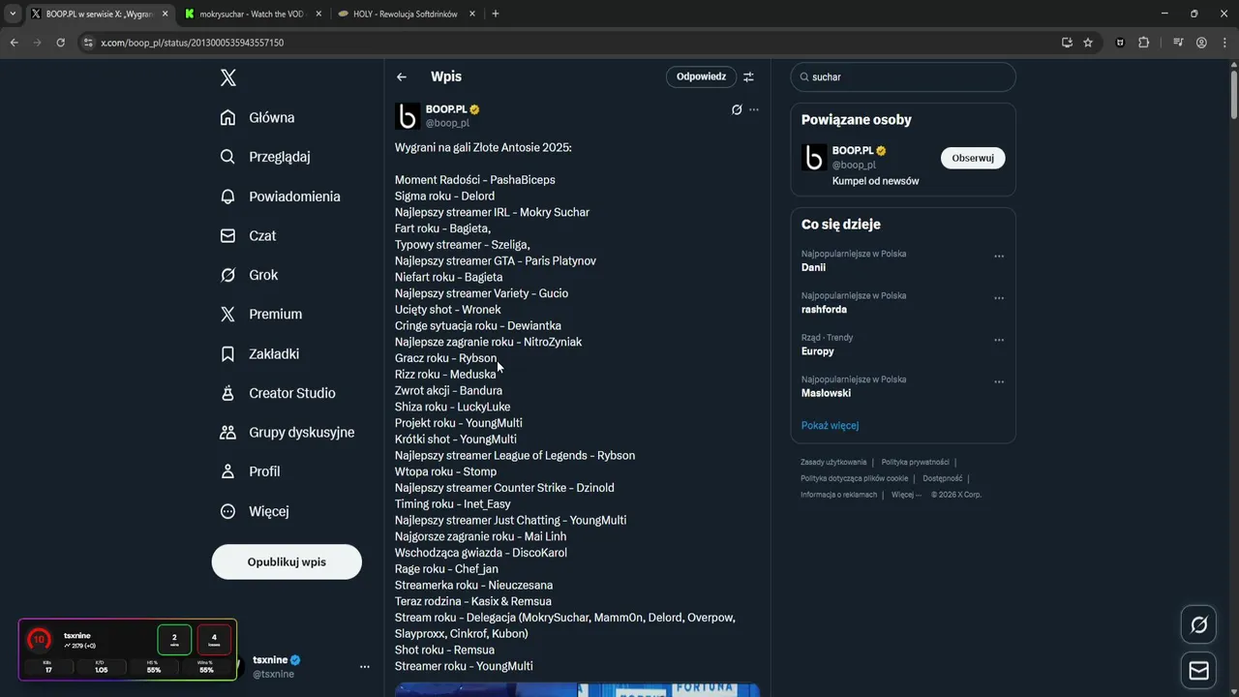Open Zasady użytkowania footer link
Viewport: 1239px width, 697px height.
833,463
